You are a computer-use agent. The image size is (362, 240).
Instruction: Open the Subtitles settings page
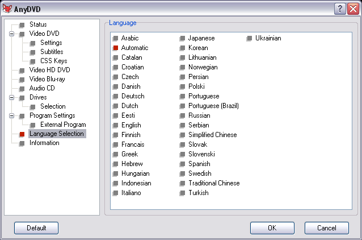(x=52, y=52)
